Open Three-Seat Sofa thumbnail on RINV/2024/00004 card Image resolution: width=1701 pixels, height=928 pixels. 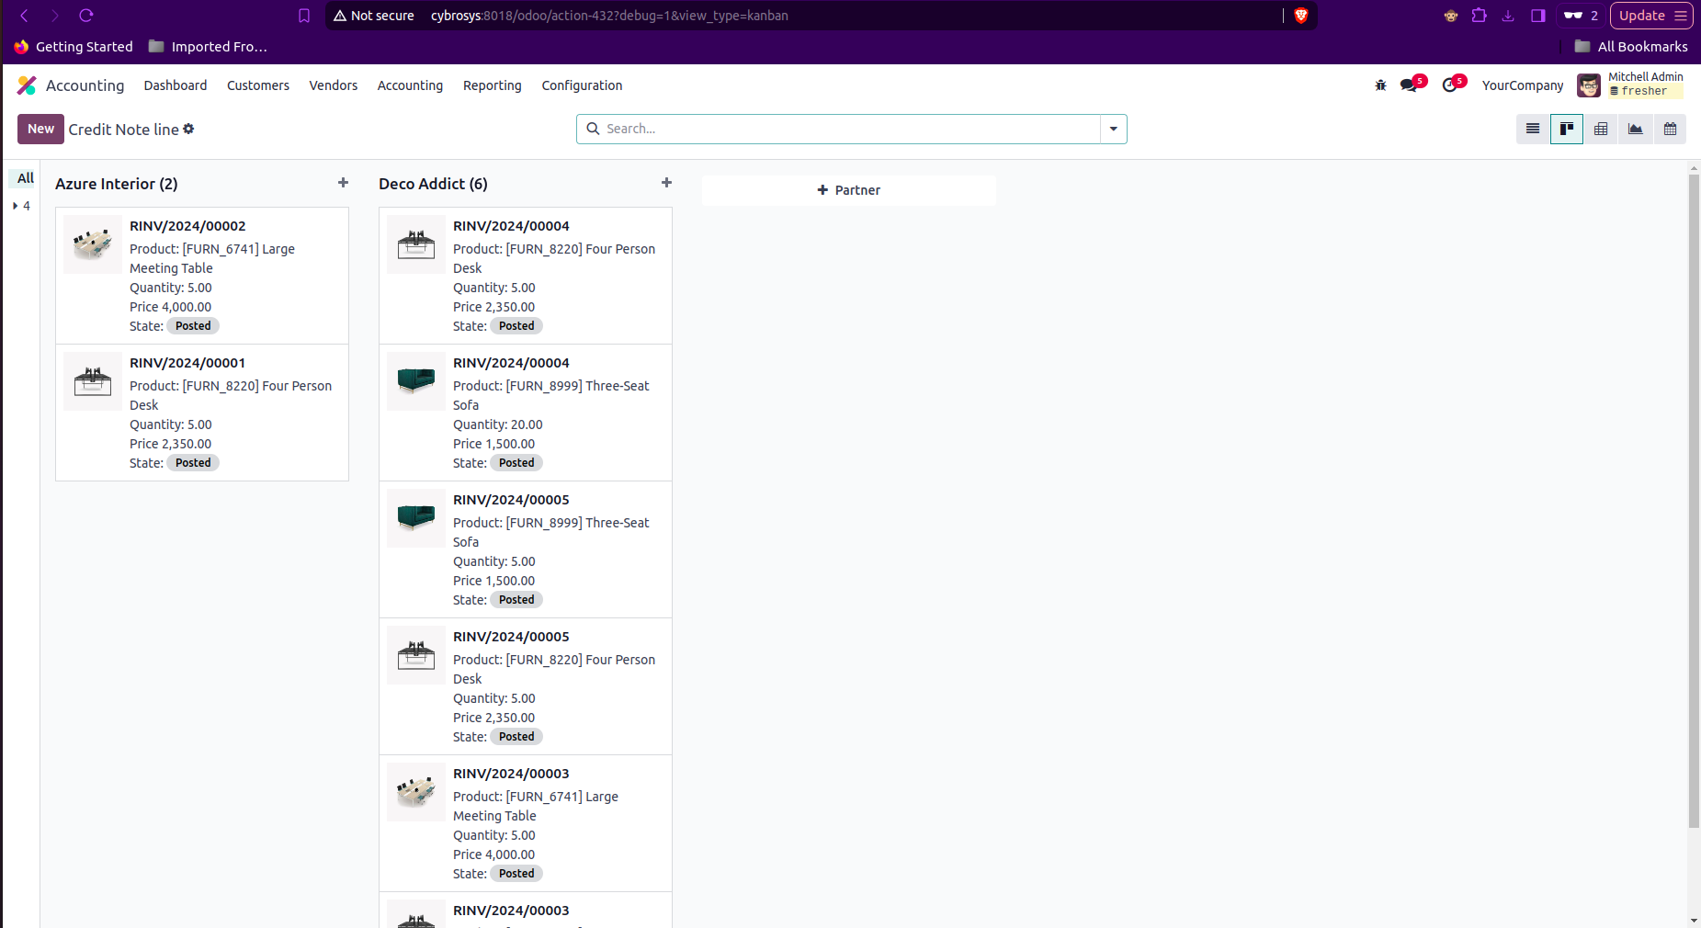coord(416,381)
